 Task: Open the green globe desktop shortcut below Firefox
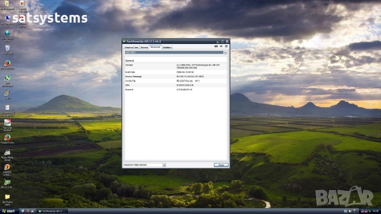click(x=7, y=81)
